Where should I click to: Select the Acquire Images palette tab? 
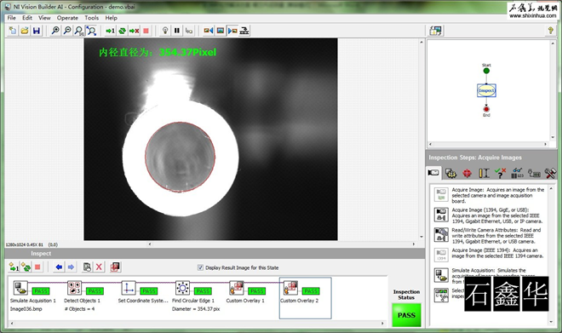pos(433,173)
